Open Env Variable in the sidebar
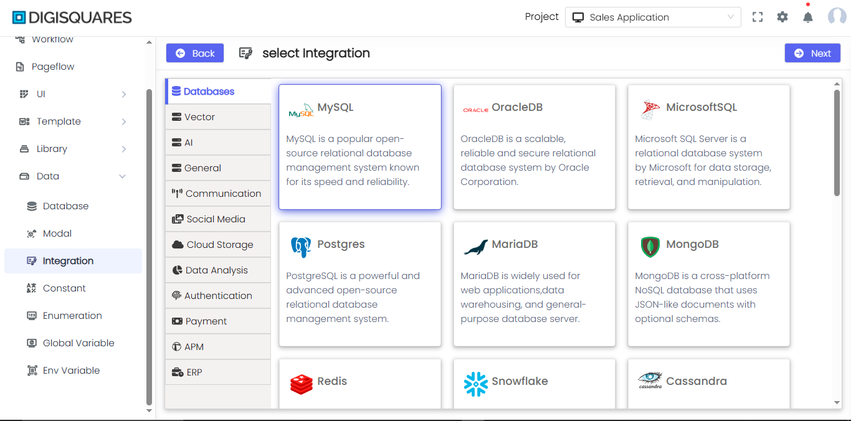The height and width of the screenshot is (421, 851). (73, 371)
